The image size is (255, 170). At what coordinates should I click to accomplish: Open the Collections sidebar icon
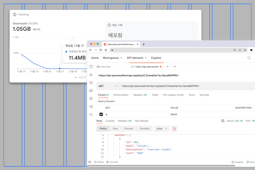[x=91, y=67]
